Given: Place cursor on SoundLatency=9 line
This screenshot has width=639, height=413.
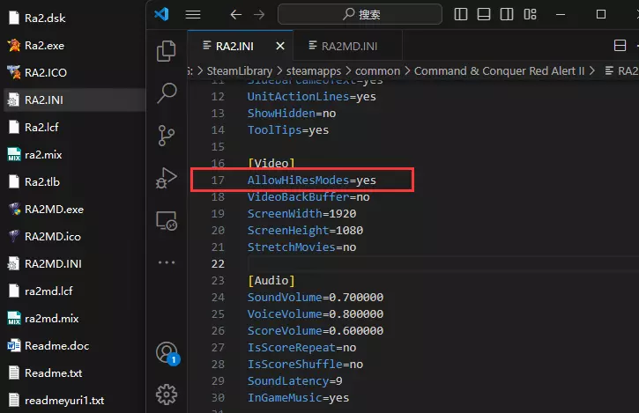Looking at the screenshot, I should click(294, 380).
